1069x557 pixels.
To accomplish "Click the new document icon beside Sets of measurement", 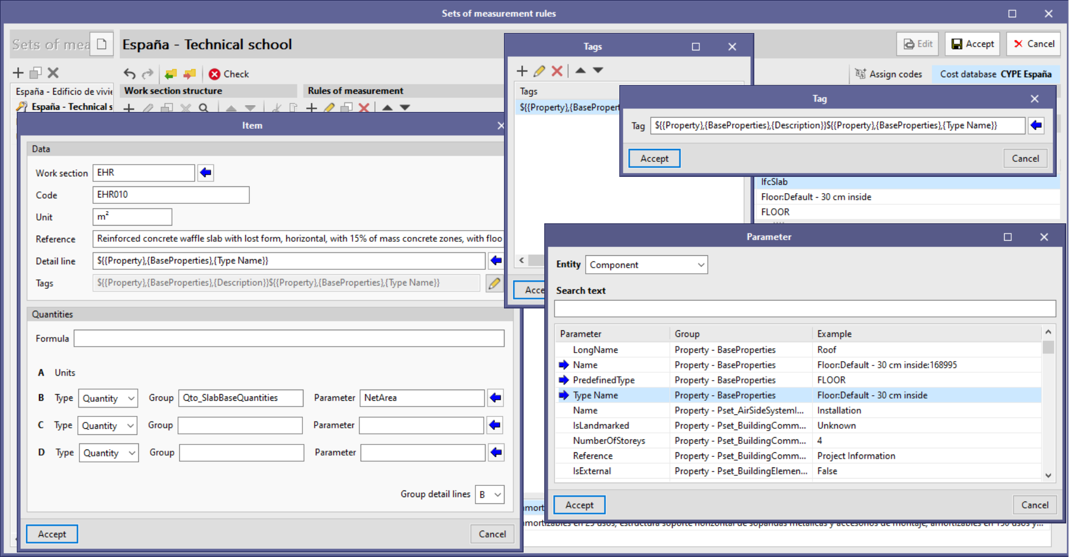I will (102, 44).
